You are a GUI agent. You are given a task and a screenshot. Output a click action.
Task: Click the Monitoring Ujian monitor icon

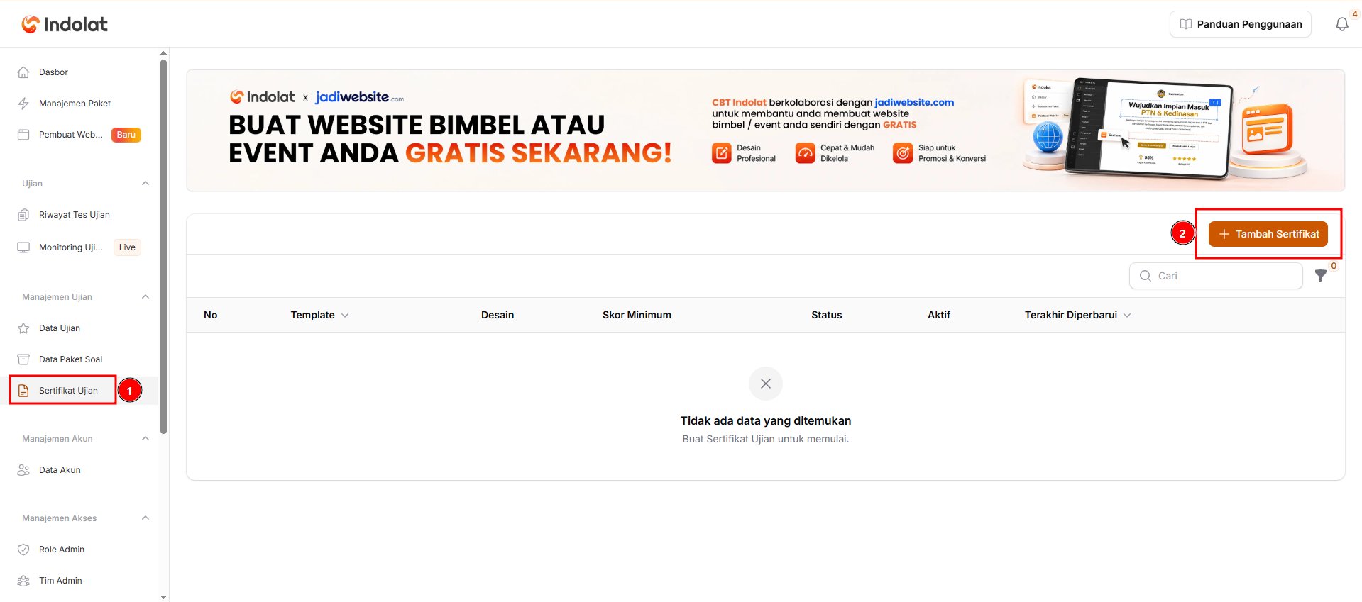click(x=23, y=247)
